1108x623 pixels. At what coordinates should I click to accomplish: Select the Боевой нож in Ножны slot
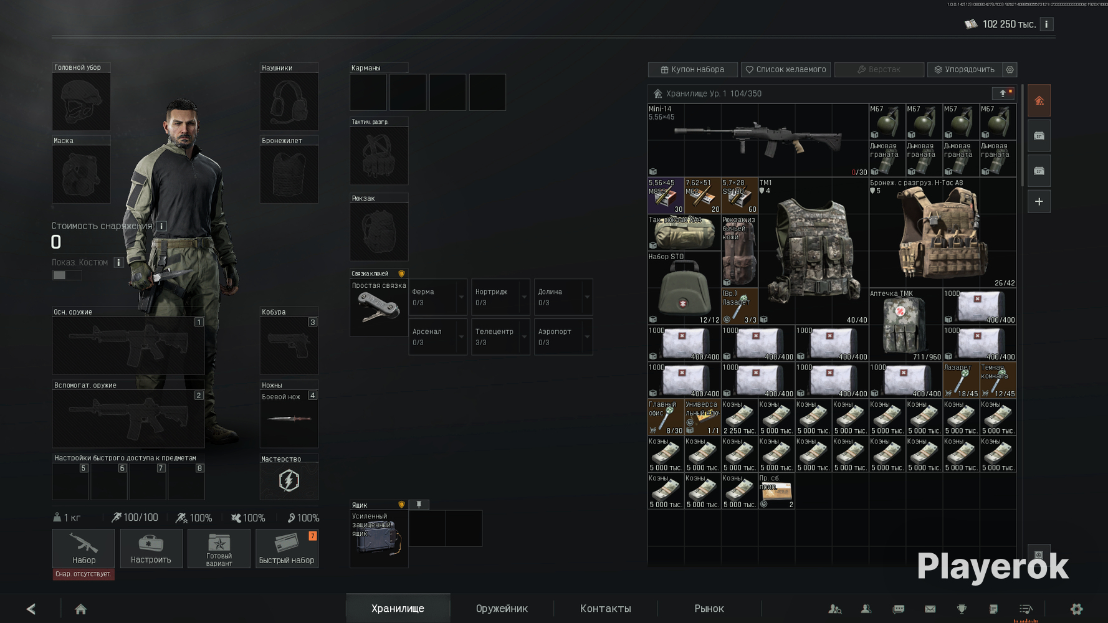pyautogui.click(x=289, y=419)
